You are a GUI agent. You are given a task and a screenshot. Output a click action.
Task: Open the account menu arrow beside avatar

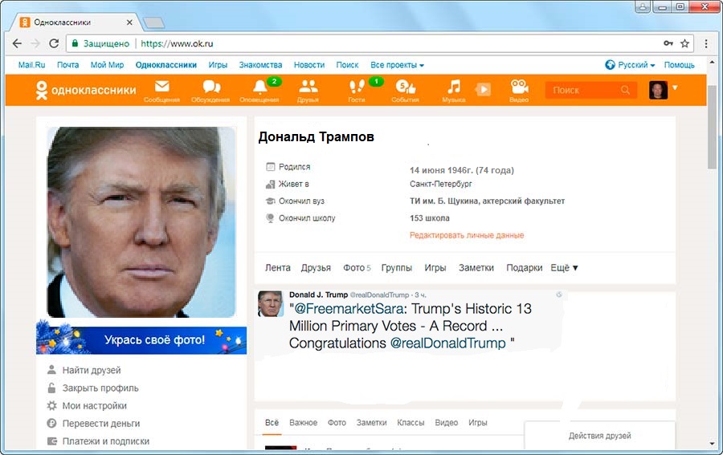(675, 87)
